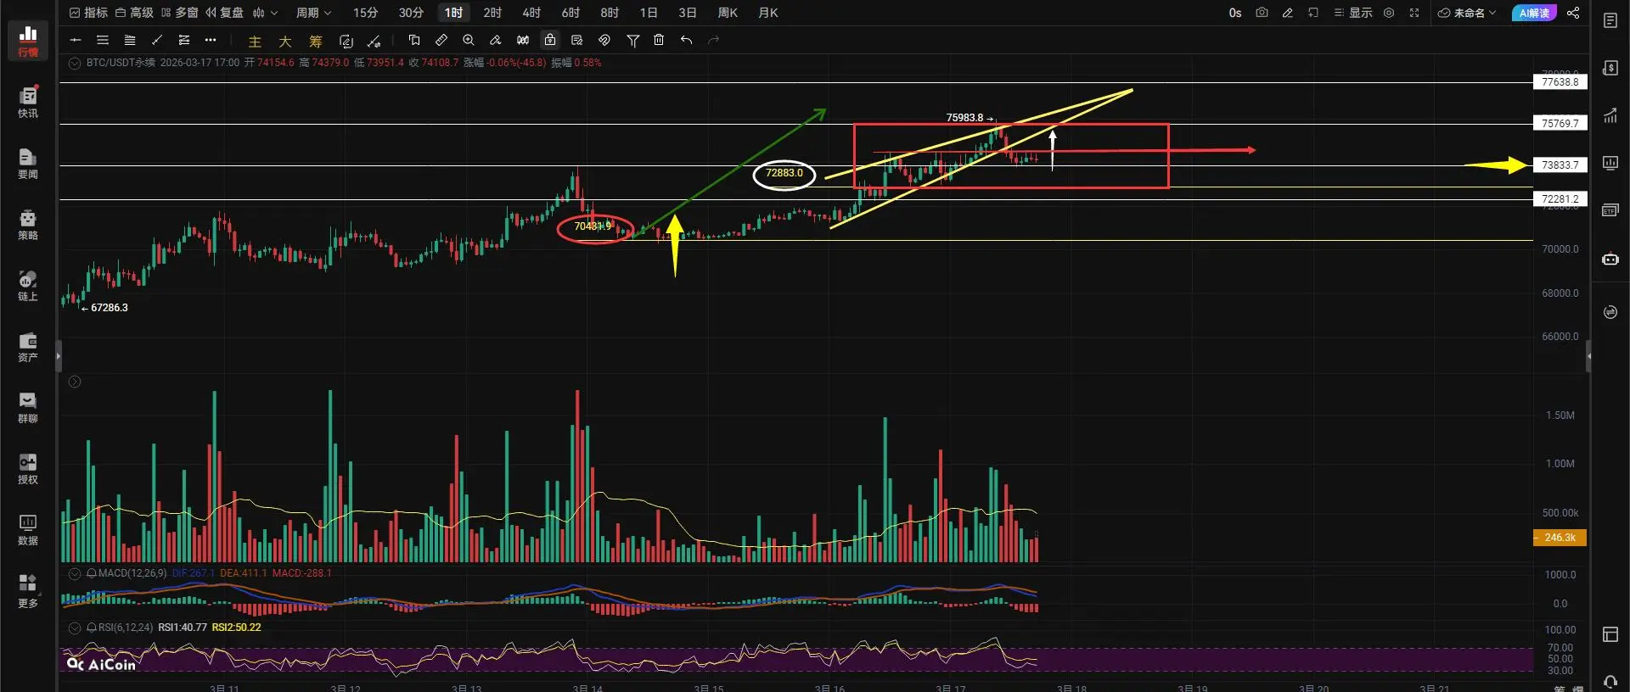Select the eraser tool
Screen dimensions: 1630x692
point(496,40)
